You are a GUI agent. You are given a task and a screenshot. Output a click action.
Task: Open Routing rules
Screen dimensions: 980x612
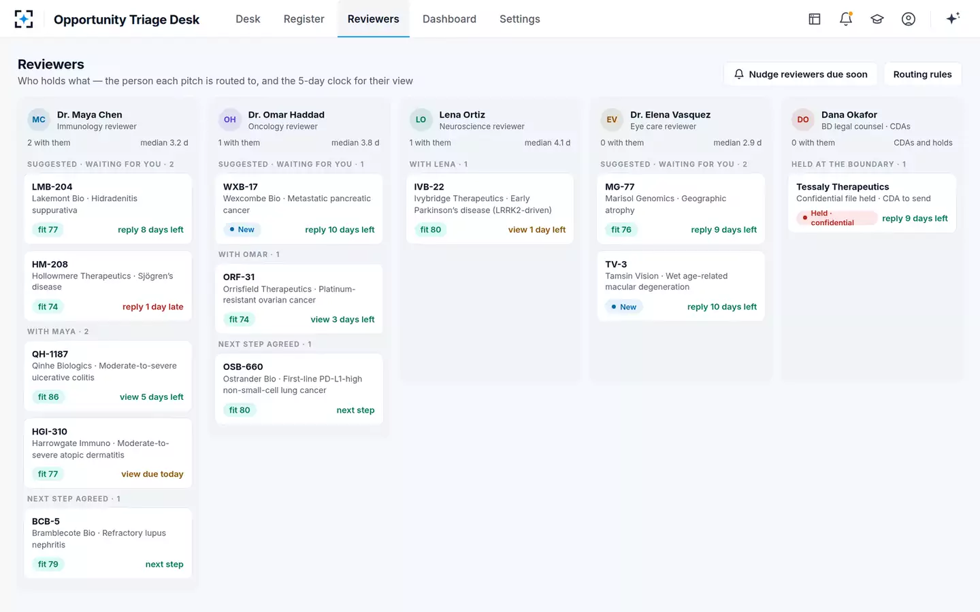pyautogui.click(x=922, y=74)
